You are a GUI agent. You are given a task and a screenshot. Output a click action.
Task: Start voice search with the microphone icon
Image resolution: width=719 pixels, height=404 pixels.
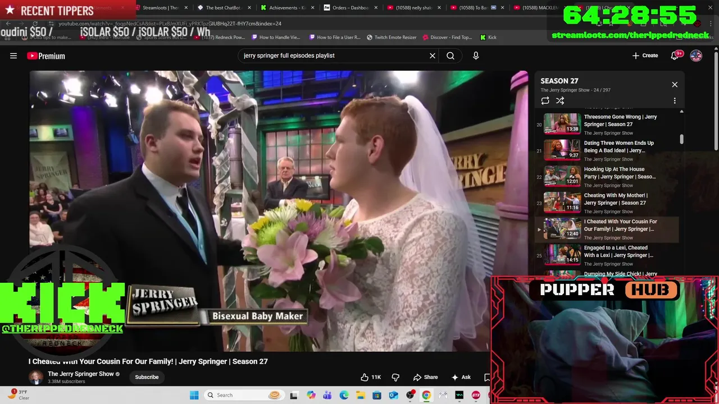(476, 56)
